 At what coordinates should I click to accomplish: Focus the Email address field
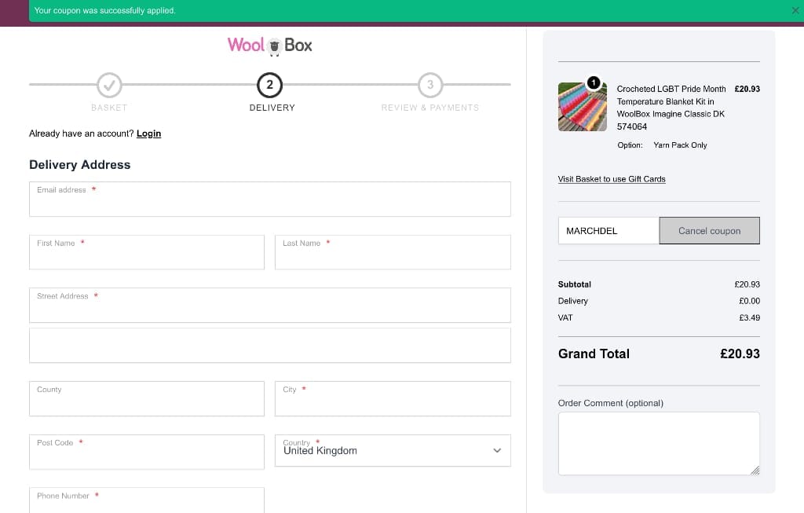tap(270, 199)
